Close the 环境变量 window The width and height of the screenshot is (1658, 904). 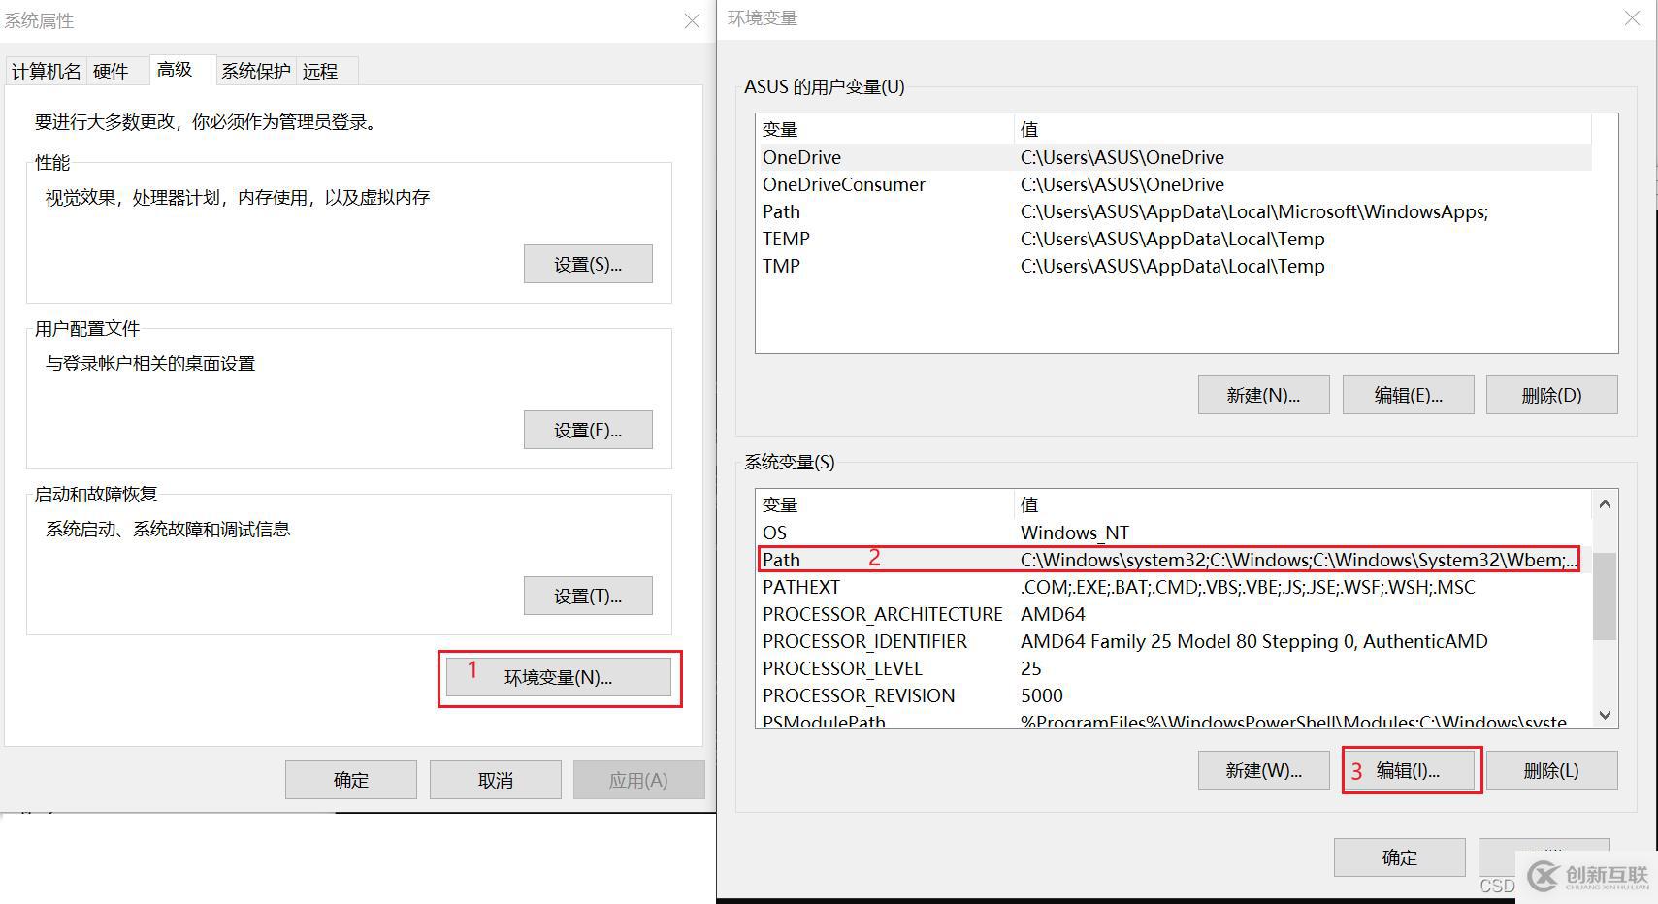[1633, 18]
